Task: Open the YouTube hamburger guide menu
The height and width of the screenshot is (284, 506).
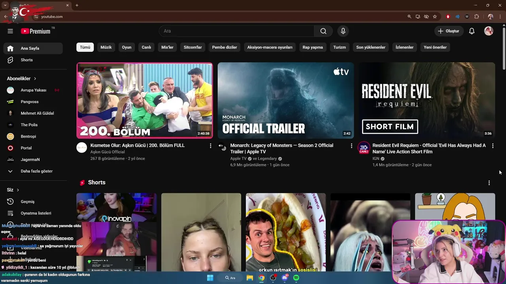Action: point(10,31)
